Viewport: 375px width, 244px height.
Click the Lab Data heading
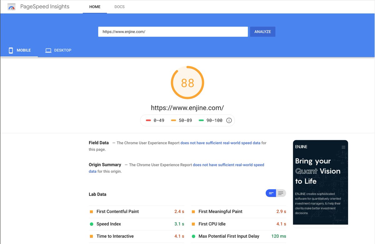coord(97,194)
